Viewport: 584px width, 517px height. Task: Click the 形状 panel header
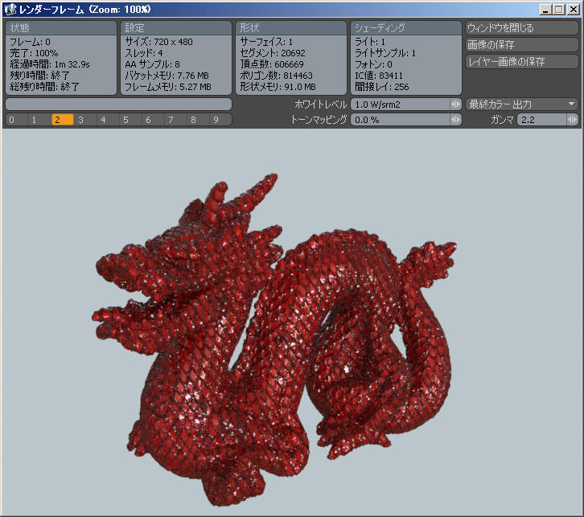[291, 28]
